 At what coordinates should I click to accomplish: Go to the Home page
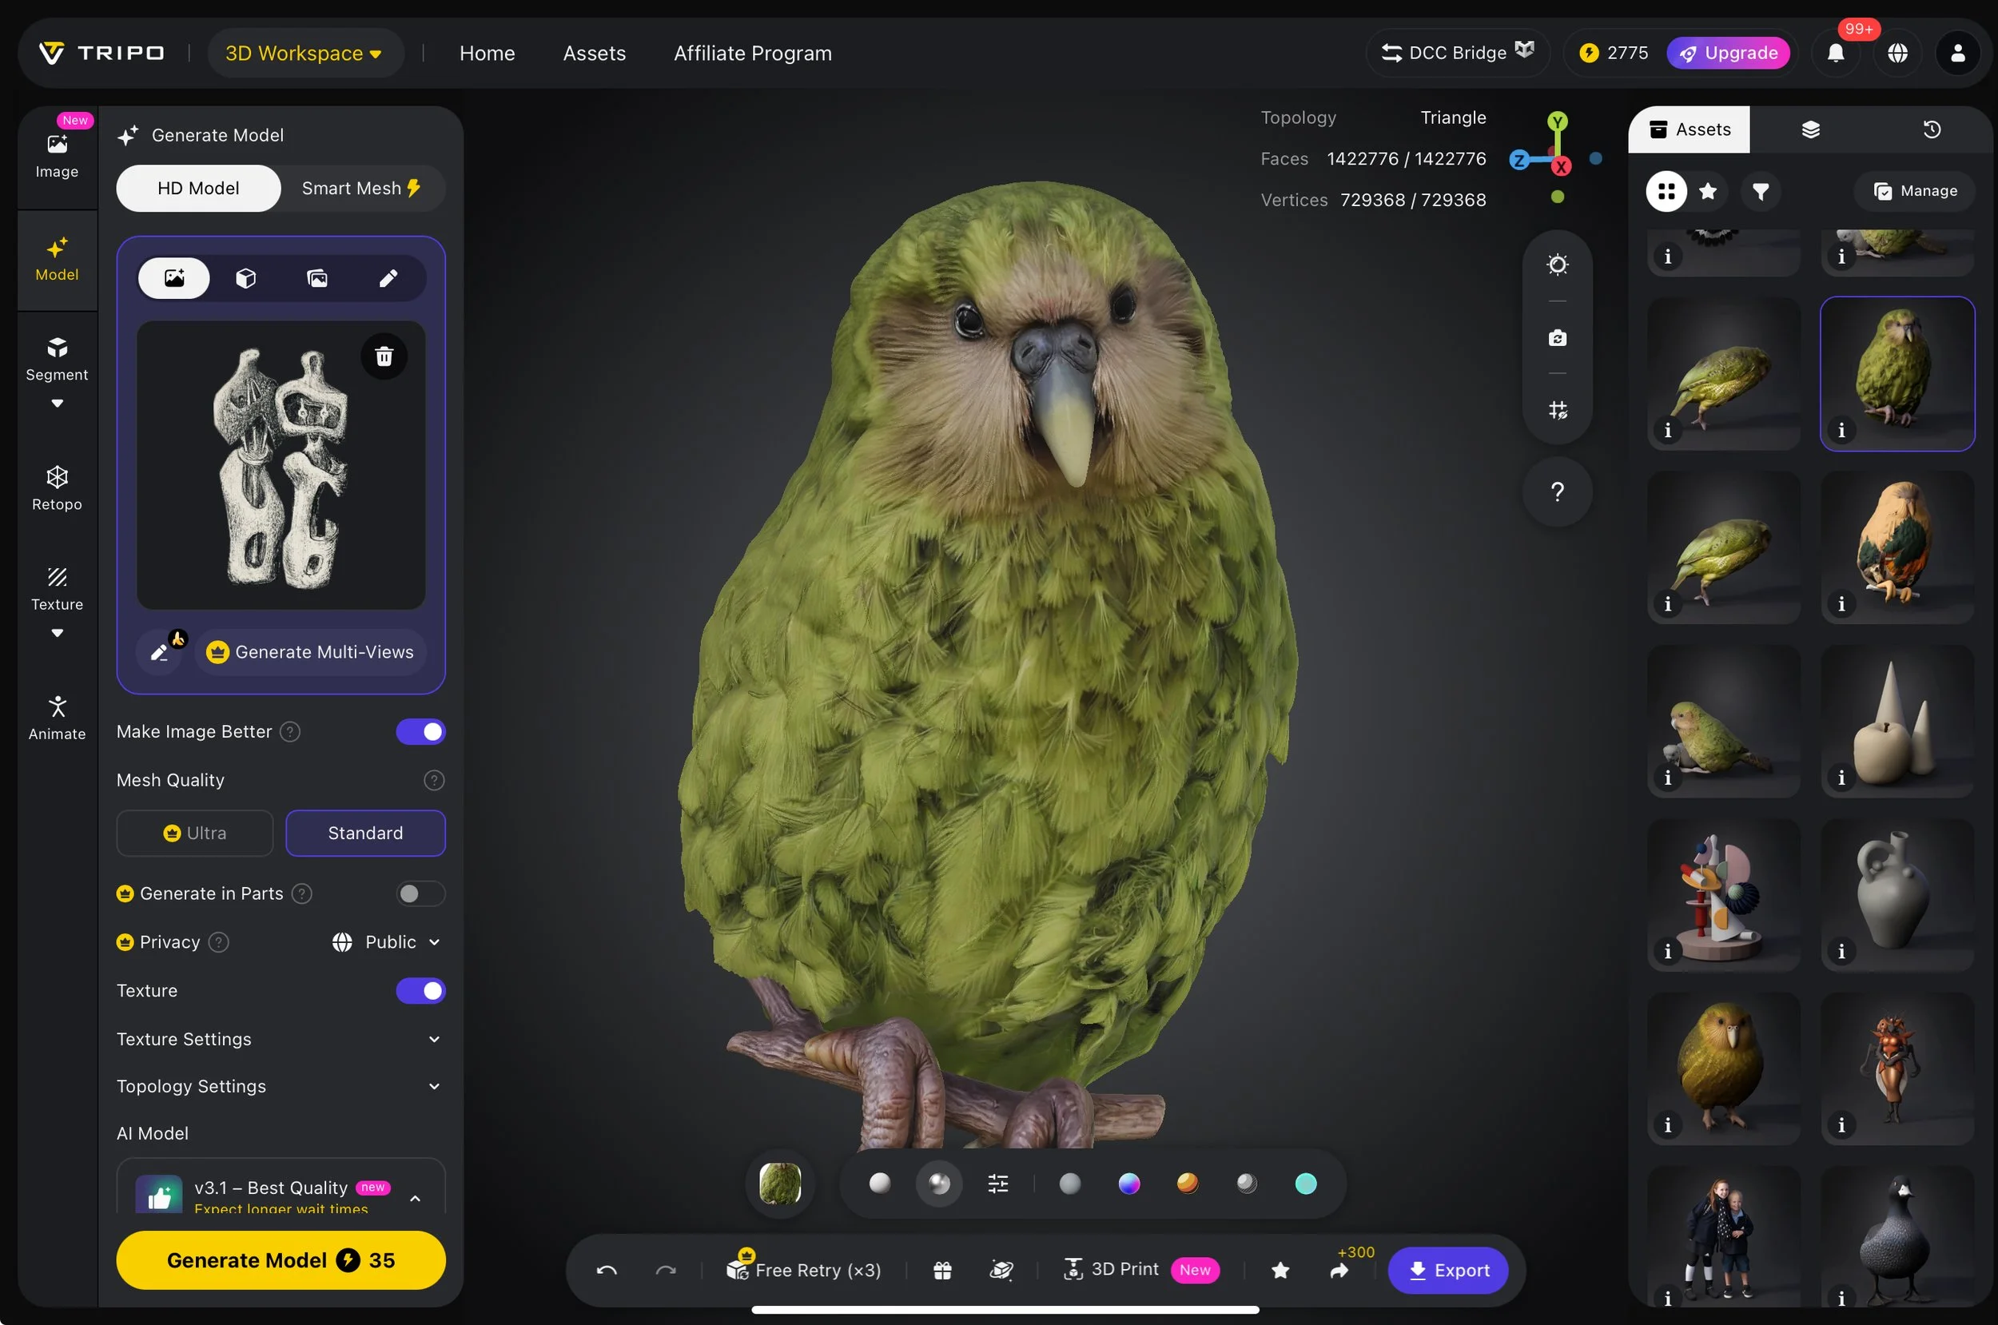click(487, 54)
